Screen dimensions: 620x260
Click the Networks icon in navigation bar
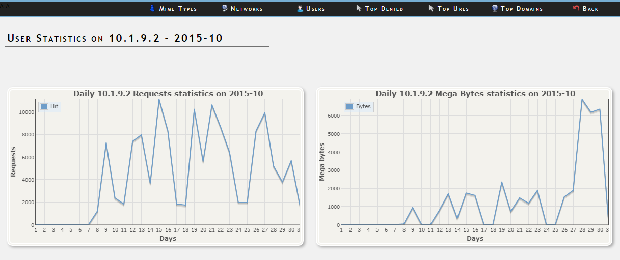(x=225, y=8)
